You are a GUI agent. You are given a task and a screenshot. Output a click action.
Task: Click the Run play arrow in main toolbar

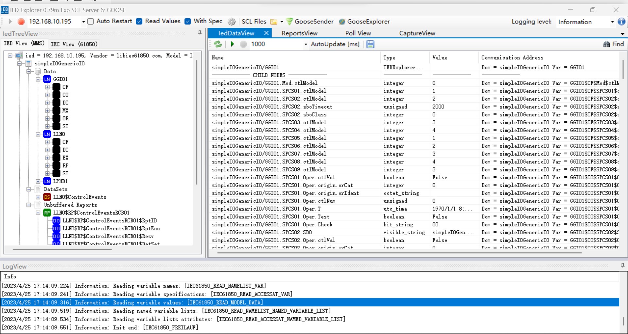pyautogui.click(x=10, y=22)
